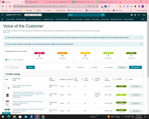149x119 pixels.
Task: Click the Search title, ASIN input field
Action: [x=16, y=67]
